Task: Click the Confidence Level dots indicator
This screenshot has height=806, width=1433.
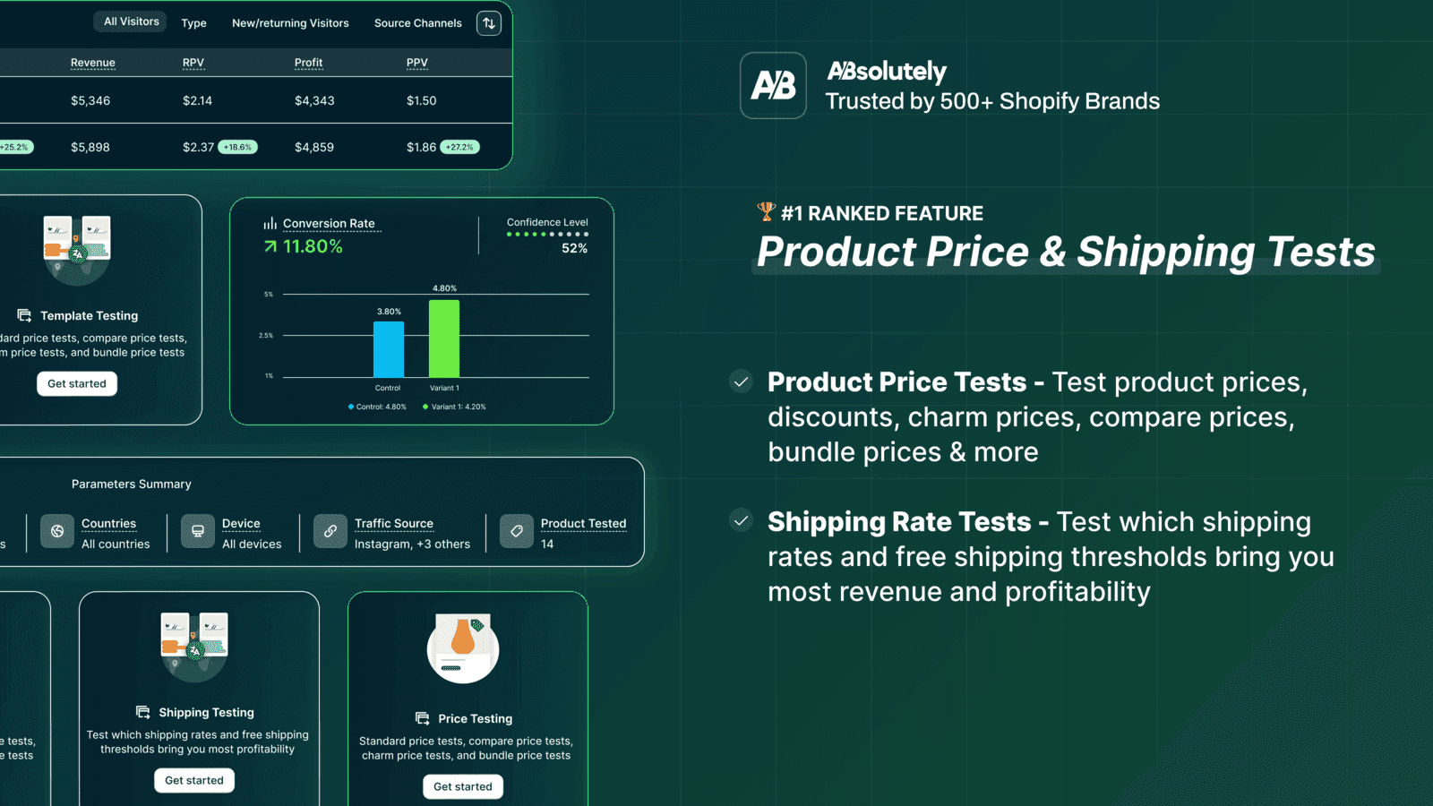Action: pos(547,234)
